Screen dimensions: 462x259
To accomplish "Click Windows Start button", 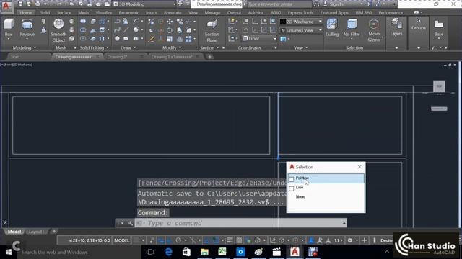I will 9,252.
